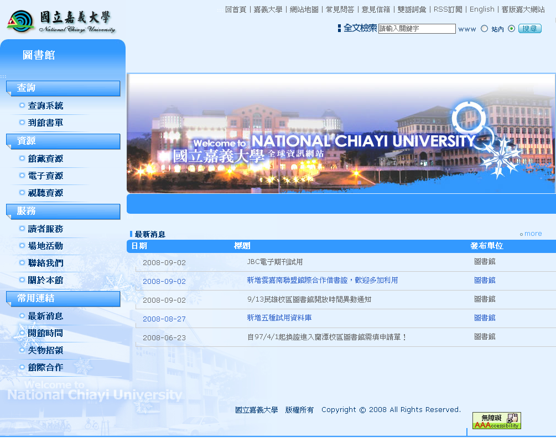Select the 站內 search scope radio button
The image size is (556, 438).
click(511, 29)
